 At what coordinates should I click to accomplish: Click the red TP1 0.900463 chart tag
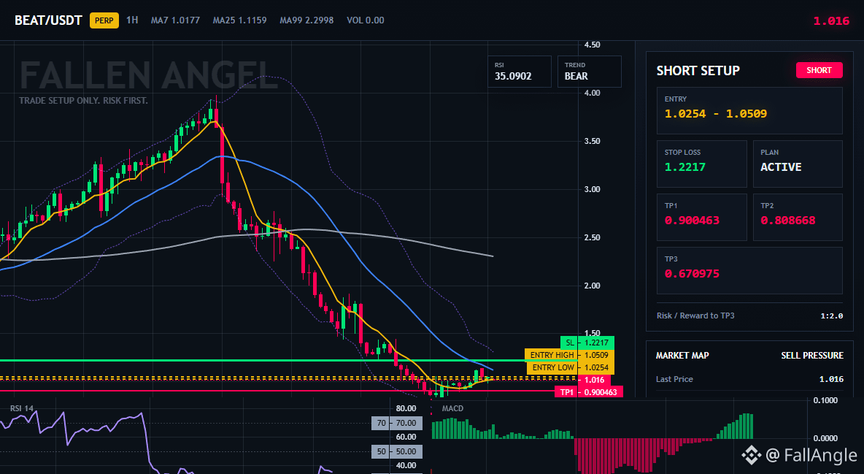[x=589, y=391]
